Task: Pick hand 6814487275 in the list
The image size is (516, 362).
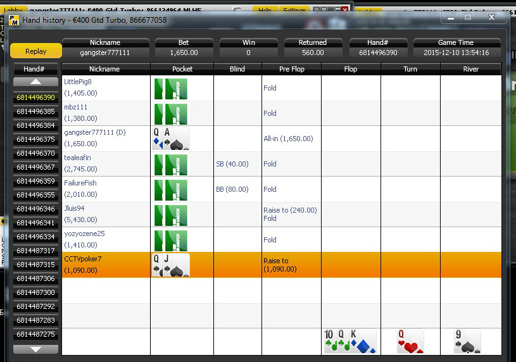Action: click(36, 334)
